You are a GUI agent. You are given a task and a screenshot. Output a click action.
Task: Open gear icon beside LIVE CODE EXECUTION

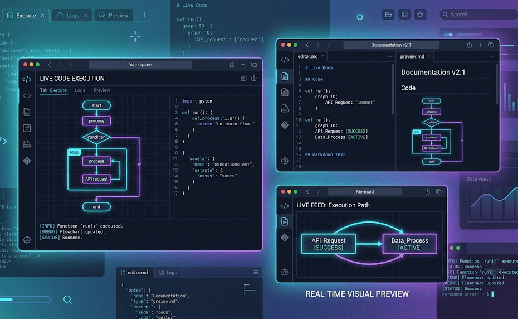254,79
